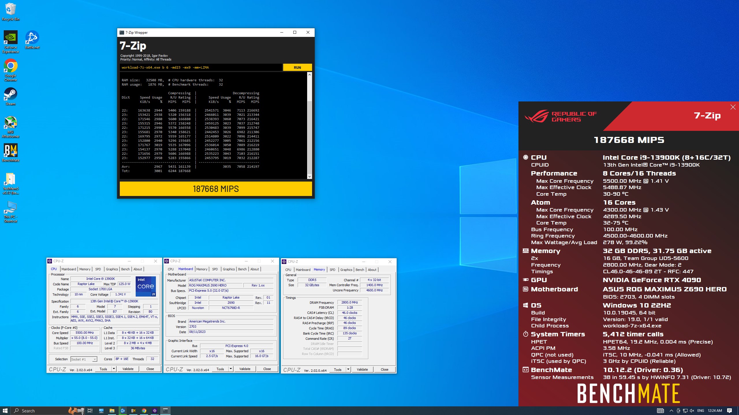Switch to CPU-Z in the taskbar
Viewport: 739px width, 415px height.
[x=155, y=411]
